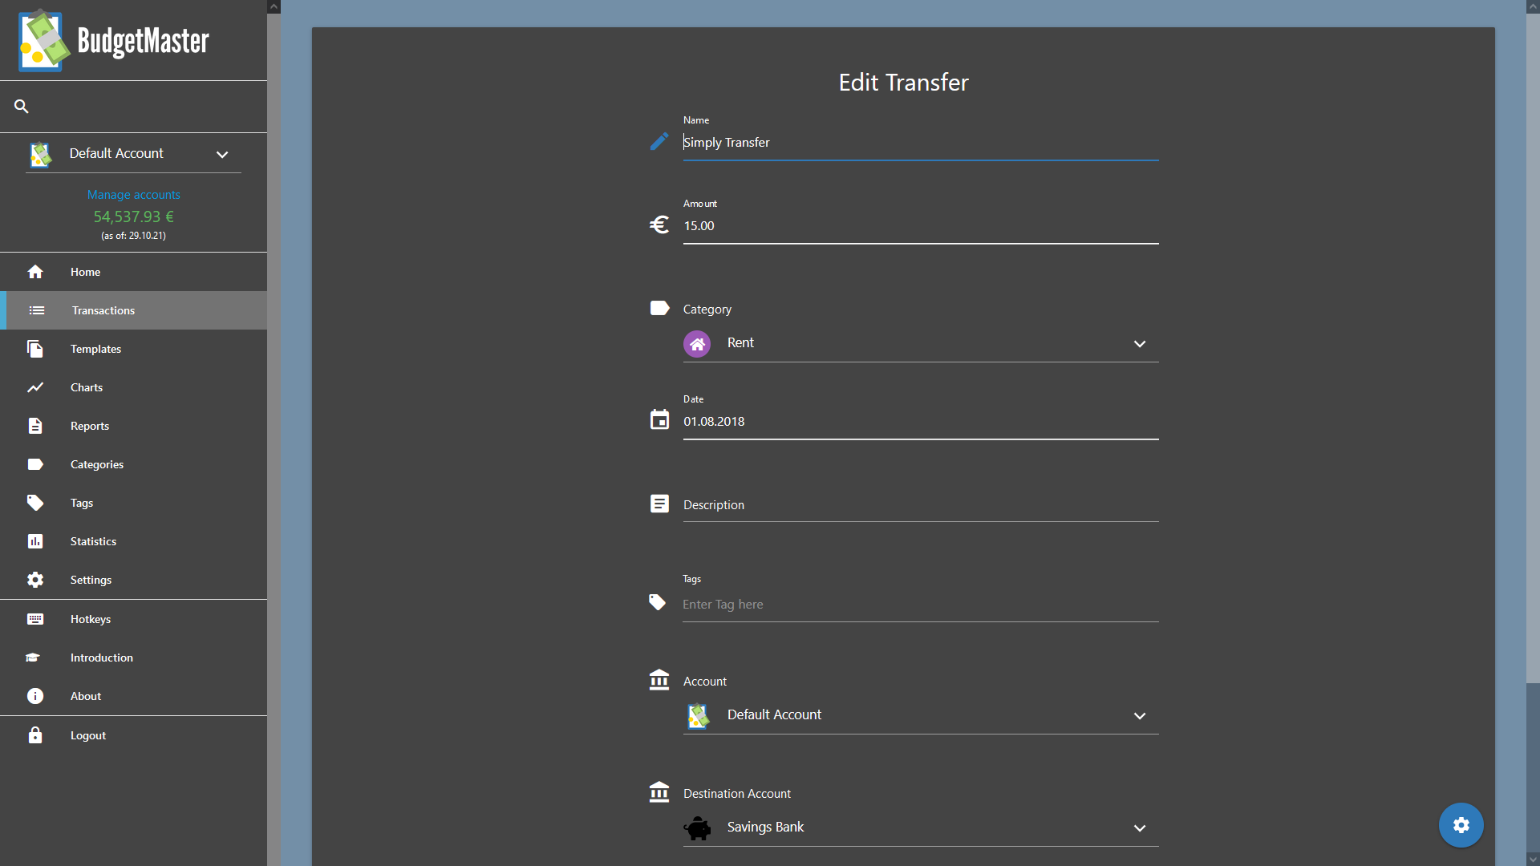Click the description note icon
The height and width of the screenshot is (866, 1540).
(x=659, y=504)
